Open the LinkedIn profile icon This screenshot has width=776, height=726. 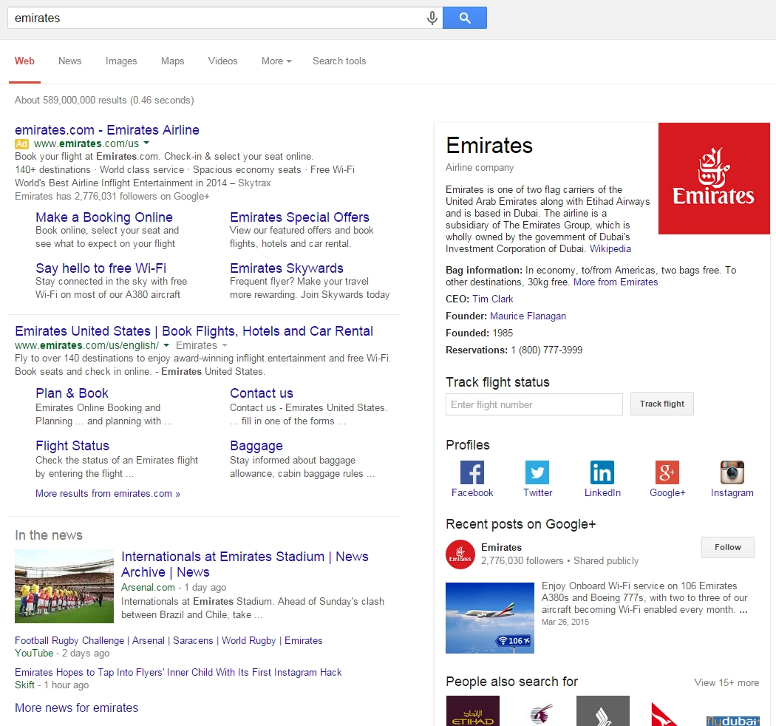[x=602, y=472]
